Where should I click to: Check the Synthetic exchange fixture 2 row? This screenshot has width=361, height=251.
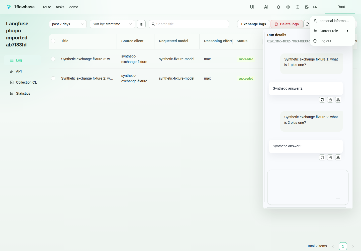53,78
